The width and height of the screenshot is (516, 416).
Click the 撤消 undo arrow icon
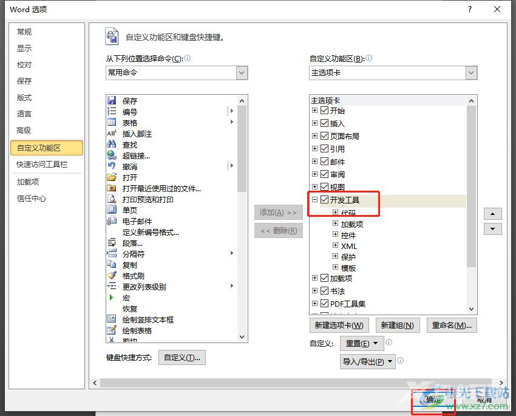click(x=112, y=166)
